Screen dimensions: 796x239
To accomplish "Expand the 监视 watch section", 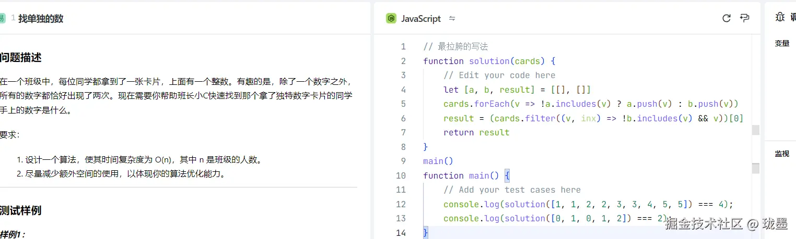I will tap(782, 154).
